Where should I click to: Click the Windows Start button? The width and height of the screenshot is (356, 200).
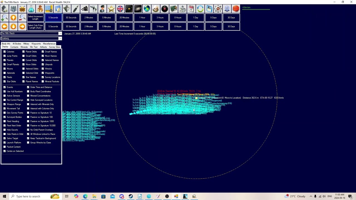point(4,196)
